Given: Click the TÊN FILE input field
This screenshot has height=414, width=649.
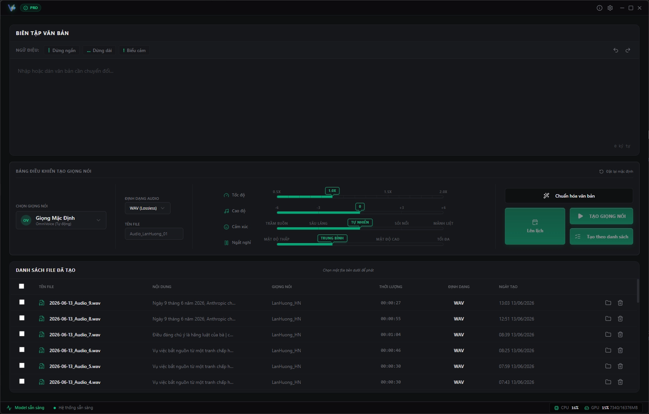Looking at the screenshot, I should click(154, 234).
